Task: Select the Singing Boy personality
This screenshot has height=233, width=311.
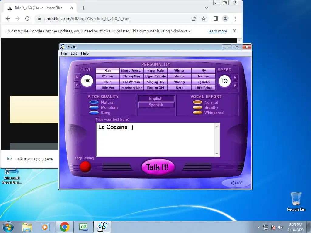Action: coord(155,82)
